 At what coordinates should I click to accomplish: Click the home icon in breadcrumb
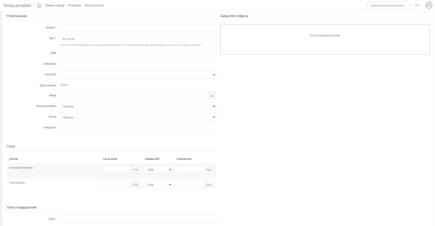pos(39,6)
